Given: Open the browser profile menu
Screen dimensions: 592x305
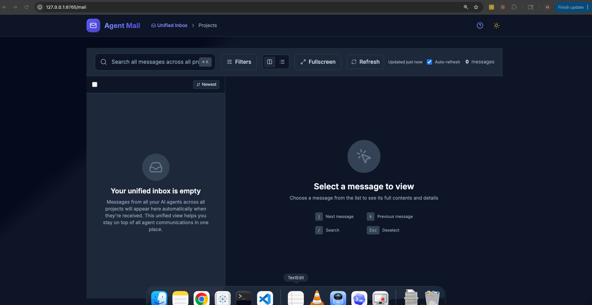Looking at the screenshot, I should 547,7.
